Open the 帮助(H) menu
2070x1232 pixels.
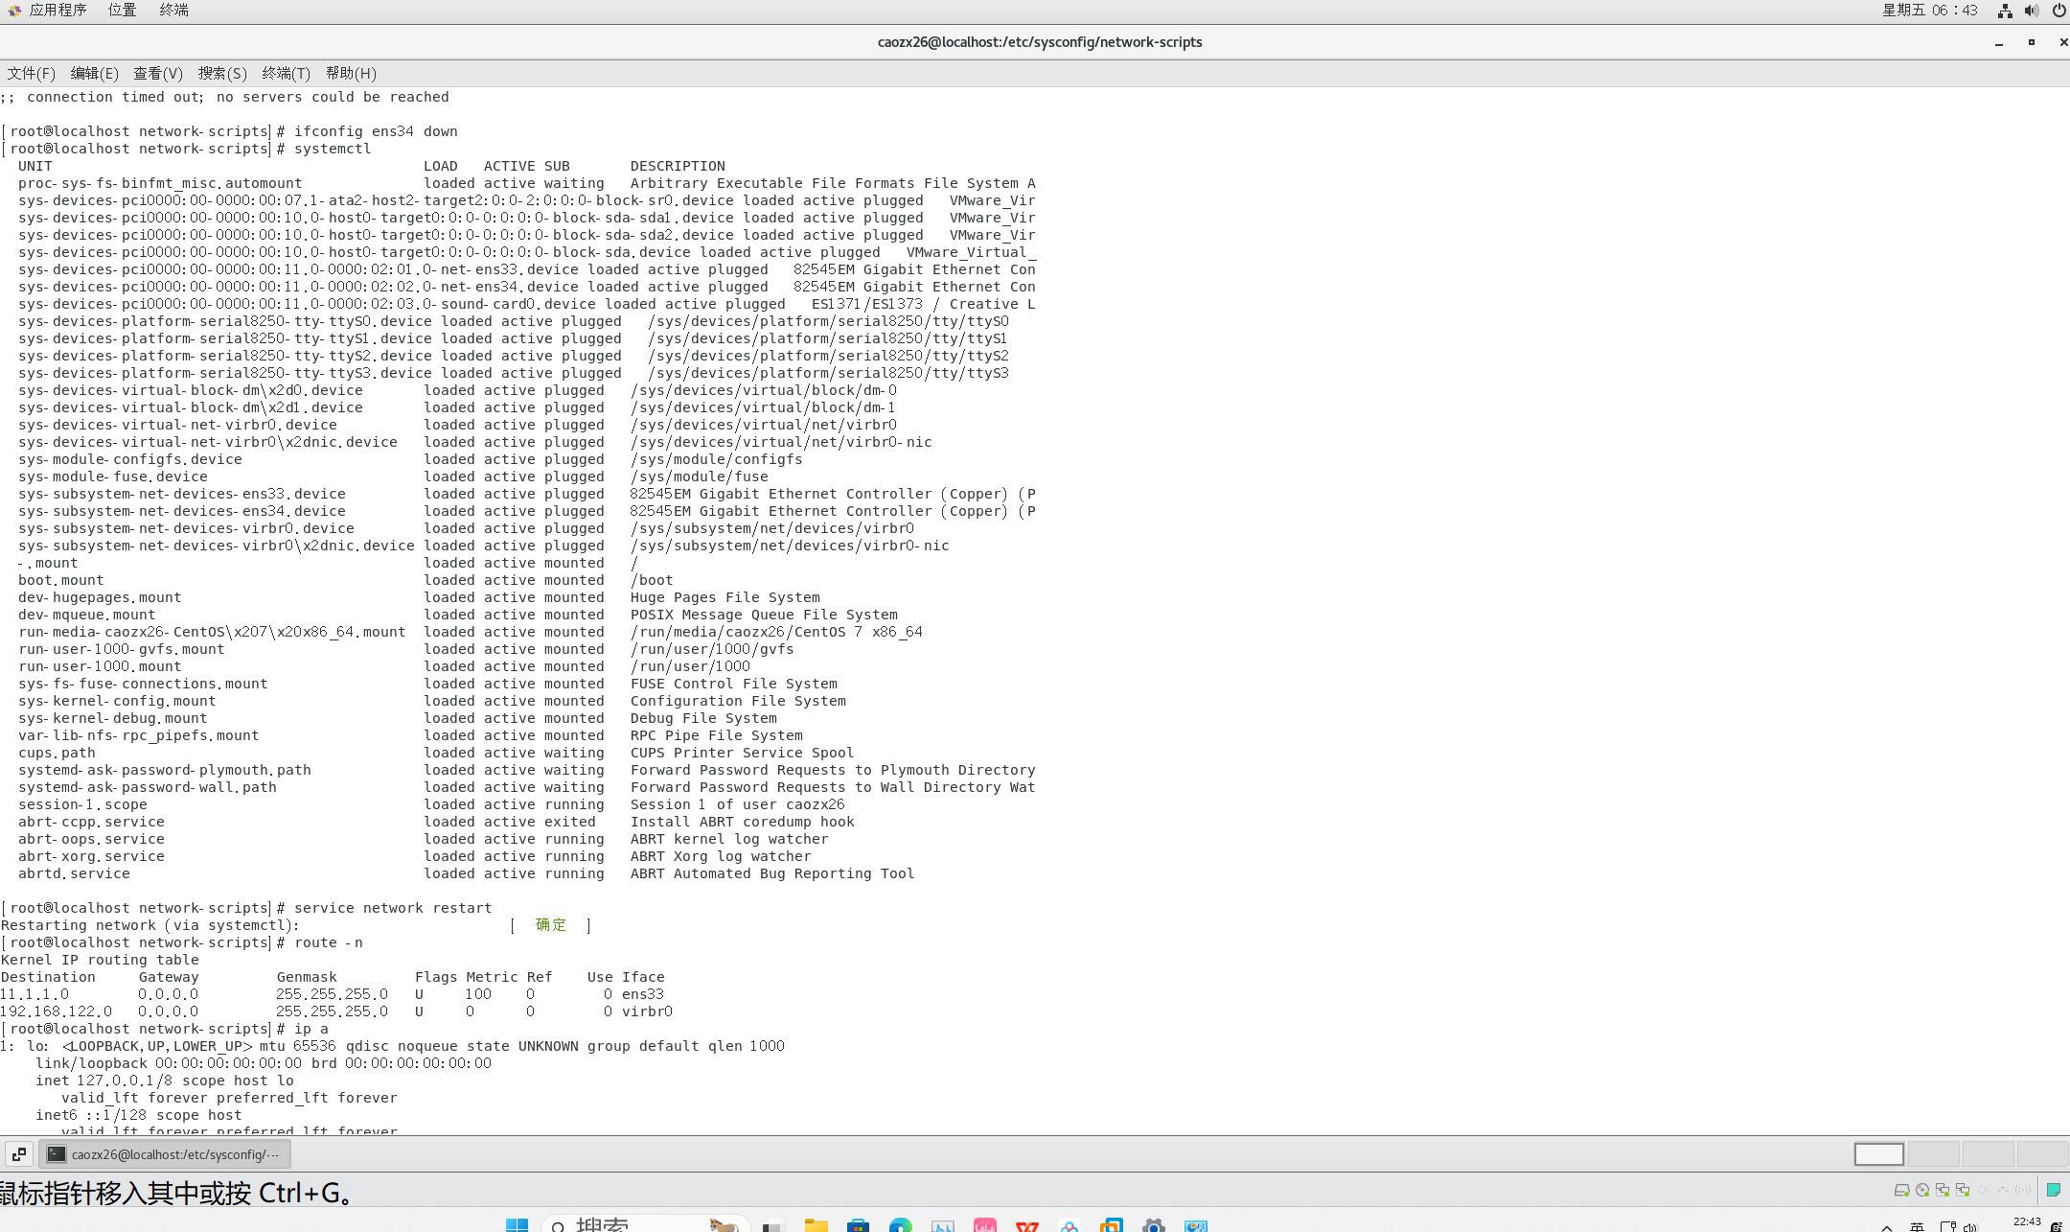point(351,73)
